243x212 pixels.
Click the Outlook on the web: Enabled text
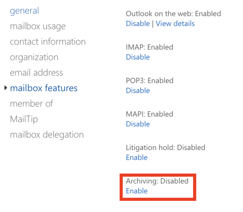coord(173,14)
